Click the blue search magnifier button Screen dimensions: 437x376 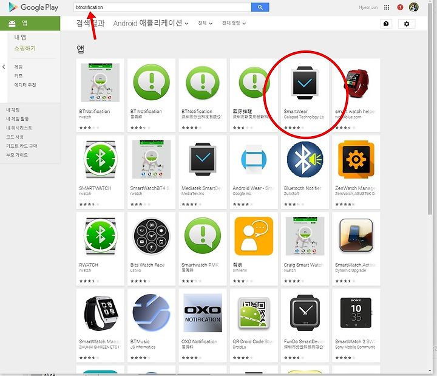(x=260, y=7)
